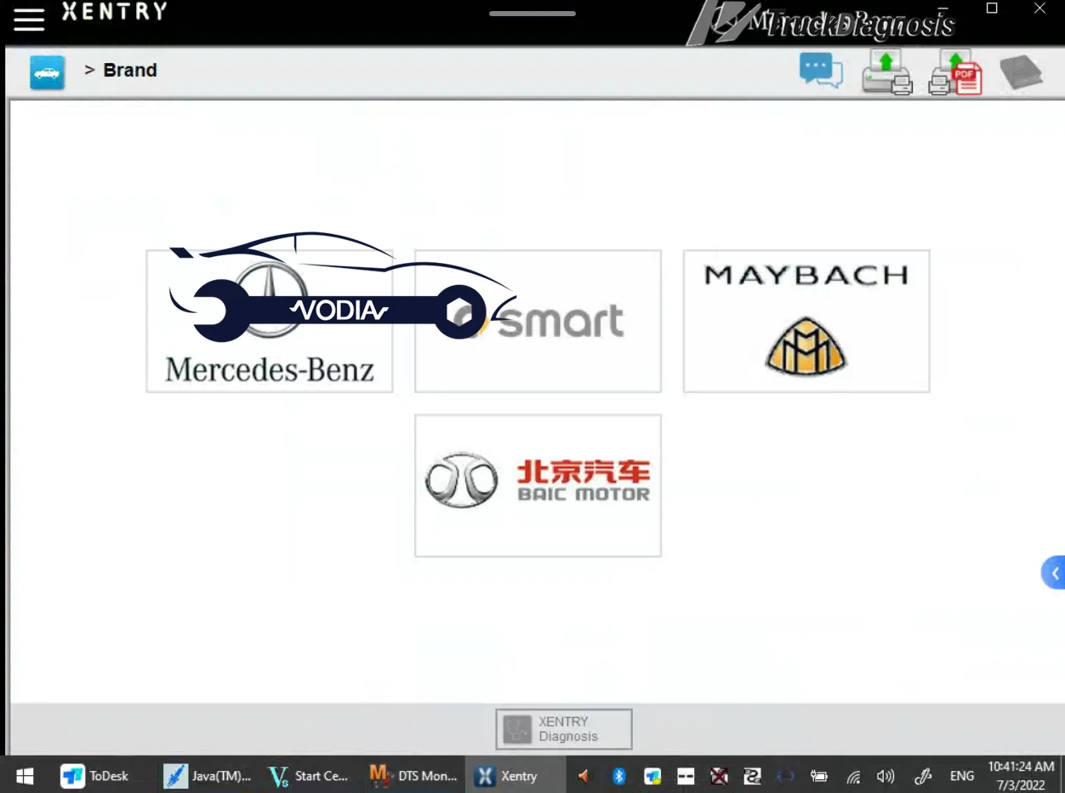Click the printer upload icon
This screenshot has height=793, width=1065.
coord(887,71)
